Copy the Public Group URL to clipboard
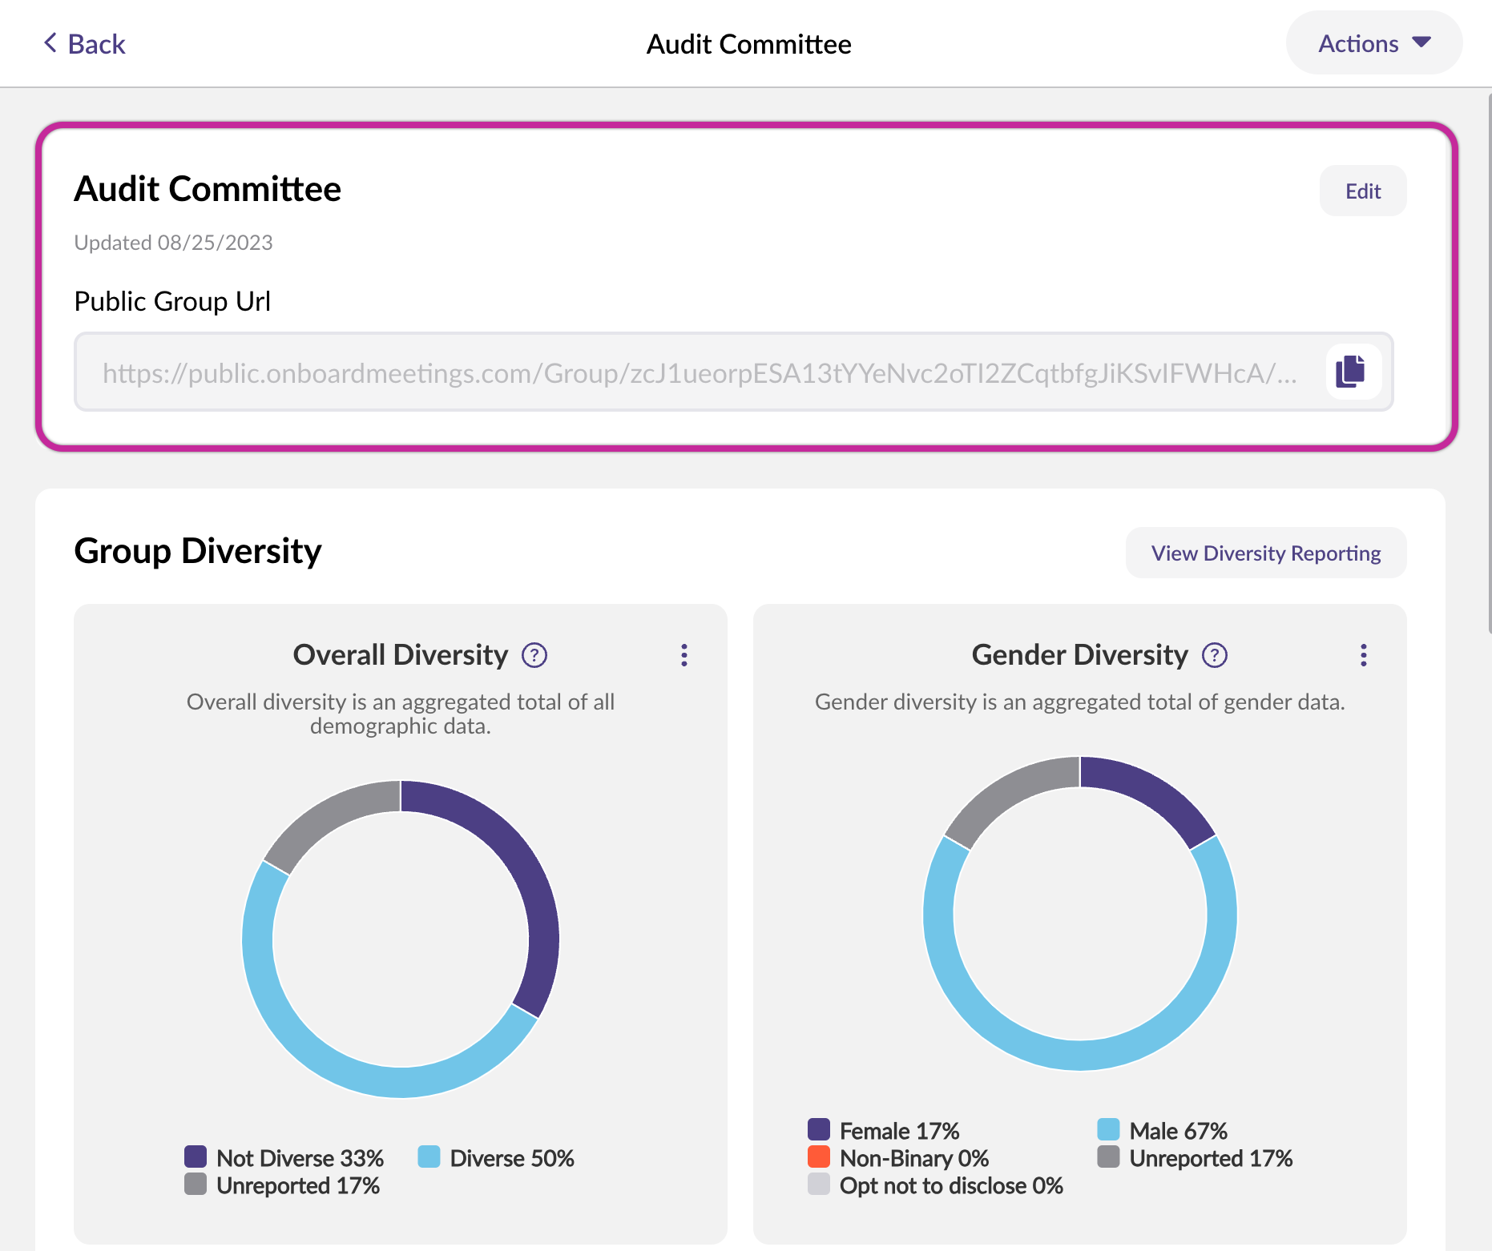 point(1352,372)
